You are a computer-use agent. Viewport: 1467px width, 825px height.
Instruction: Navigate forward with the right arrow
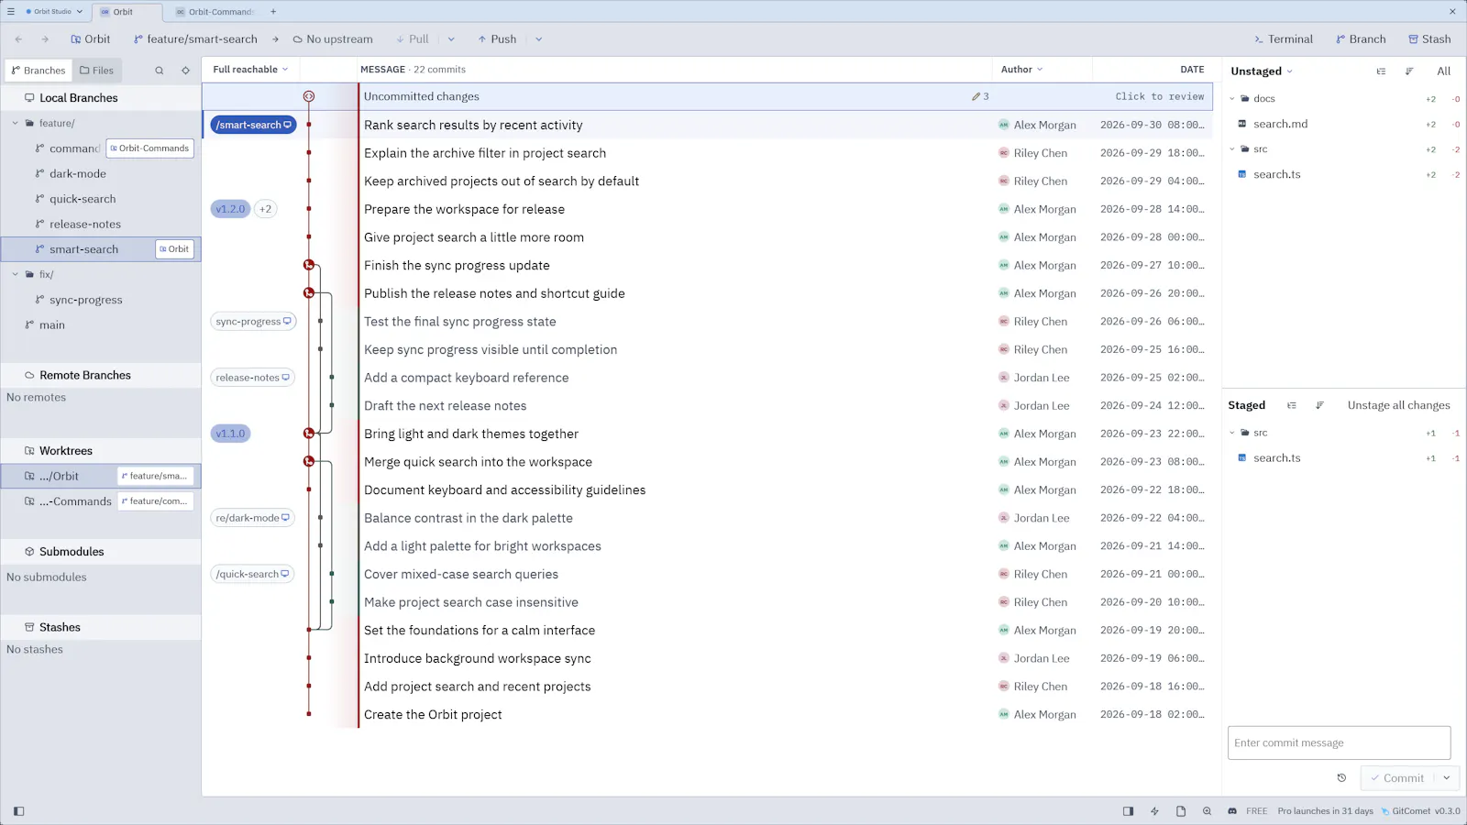[x=45, y=39]
